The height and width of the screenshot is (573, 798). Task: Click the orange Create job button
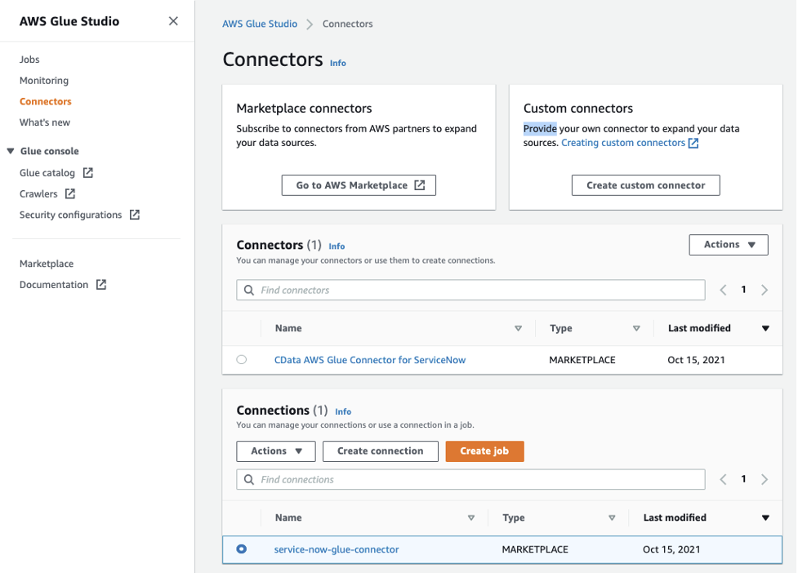point(484,451)
